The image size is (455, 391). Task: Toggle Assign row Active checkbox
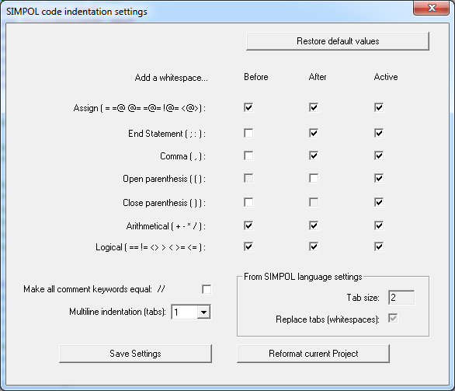[379, 107]
